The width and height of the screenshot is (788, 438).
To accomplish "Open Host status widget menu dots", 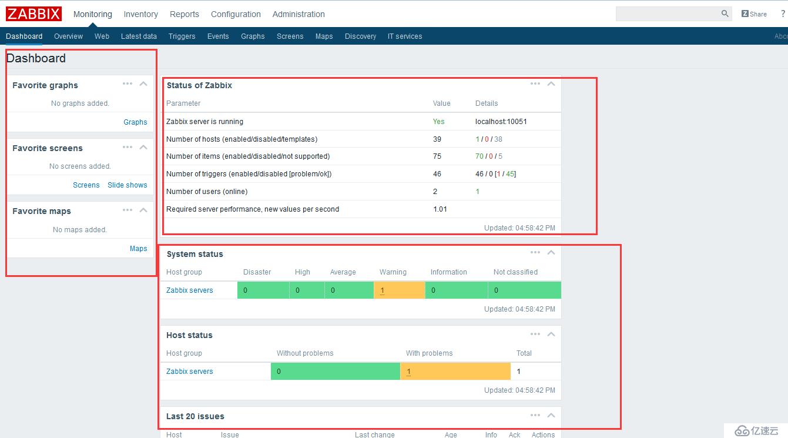I will [x=535, y=334].
